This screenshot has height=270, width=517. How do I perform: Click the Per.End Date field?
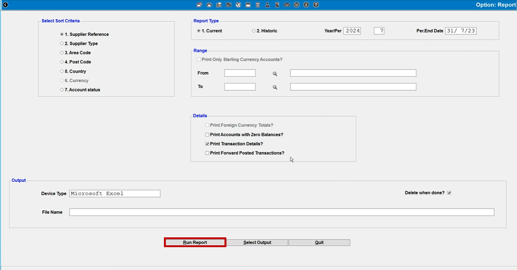click(x=461, y=31)
